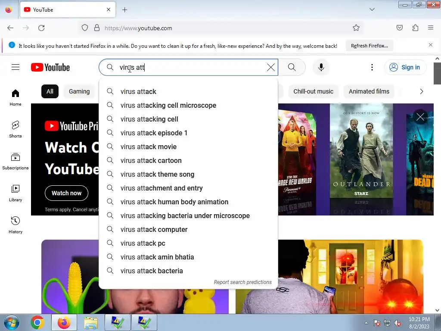Open Library in the sidebar
This screenshot has width=441, height=331.
16,193
